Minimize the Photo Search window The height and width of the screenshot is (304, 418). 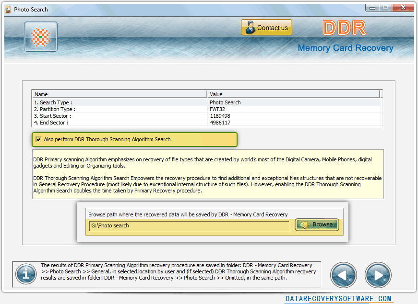372,8
